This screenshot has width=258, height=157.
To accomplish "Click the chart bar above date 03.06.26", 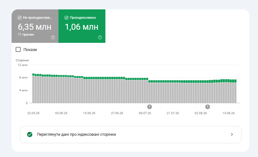I will [x=61, y=89].
